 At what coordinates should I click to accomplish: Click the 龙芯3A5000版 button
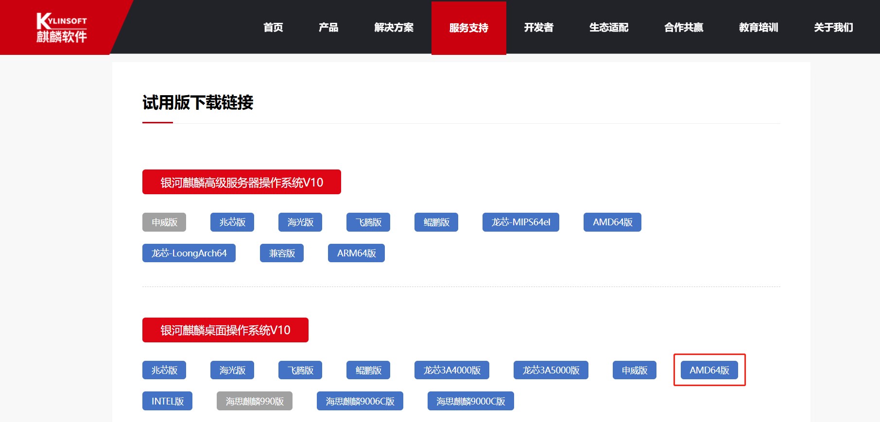tap(551, 370)
